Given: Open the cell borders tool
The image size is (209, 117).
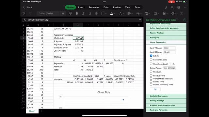Looking at the screenshot, I should click(103, 13).
